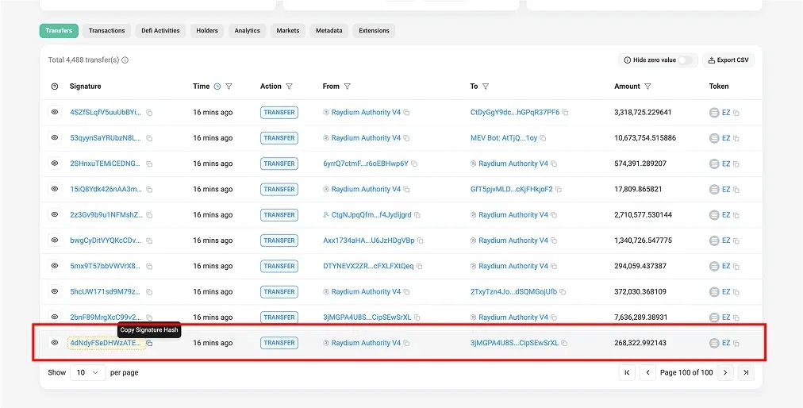
Task: Switch to Transactions tab
Action: (107, 31)
